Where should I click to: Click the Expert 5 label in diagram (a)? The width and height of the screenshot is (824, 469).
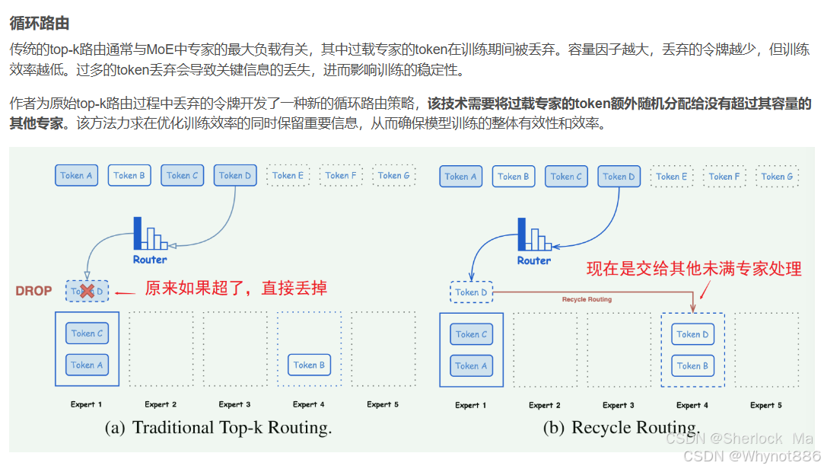point(383,404)
